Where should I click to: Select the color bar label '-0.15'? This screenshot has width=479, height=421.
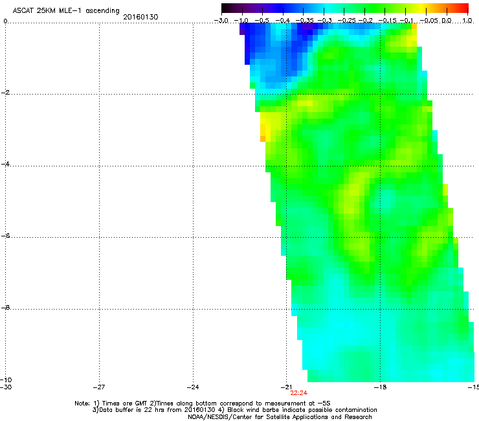point(387,21)
